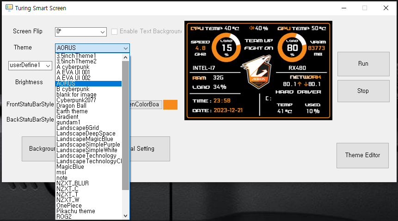Select Cyberpunk2077 in the list
The width and height of the screenshot is (398, 221).
88,100
